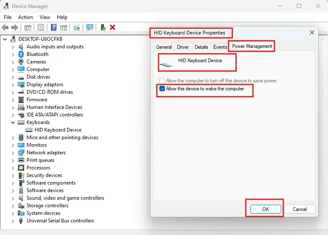Click the Human Interface Devices icon
The width and height of the screenshot is (328, 235).
(21, 107)
